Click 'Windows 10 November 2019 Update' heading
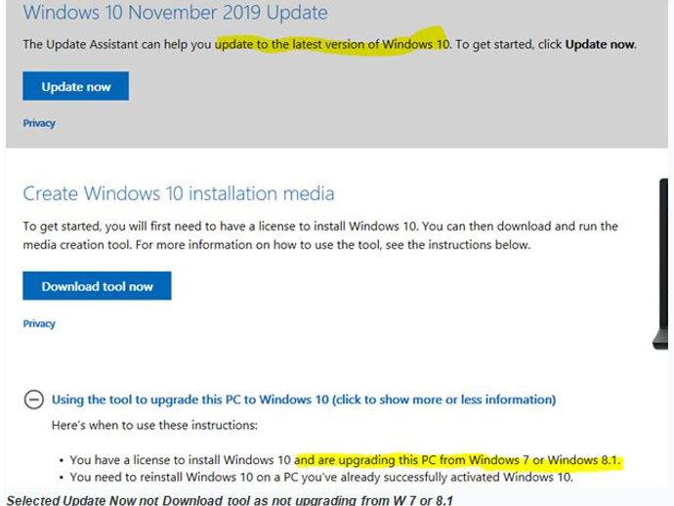This screenshot has width=674, height=506. pos(176,12)
